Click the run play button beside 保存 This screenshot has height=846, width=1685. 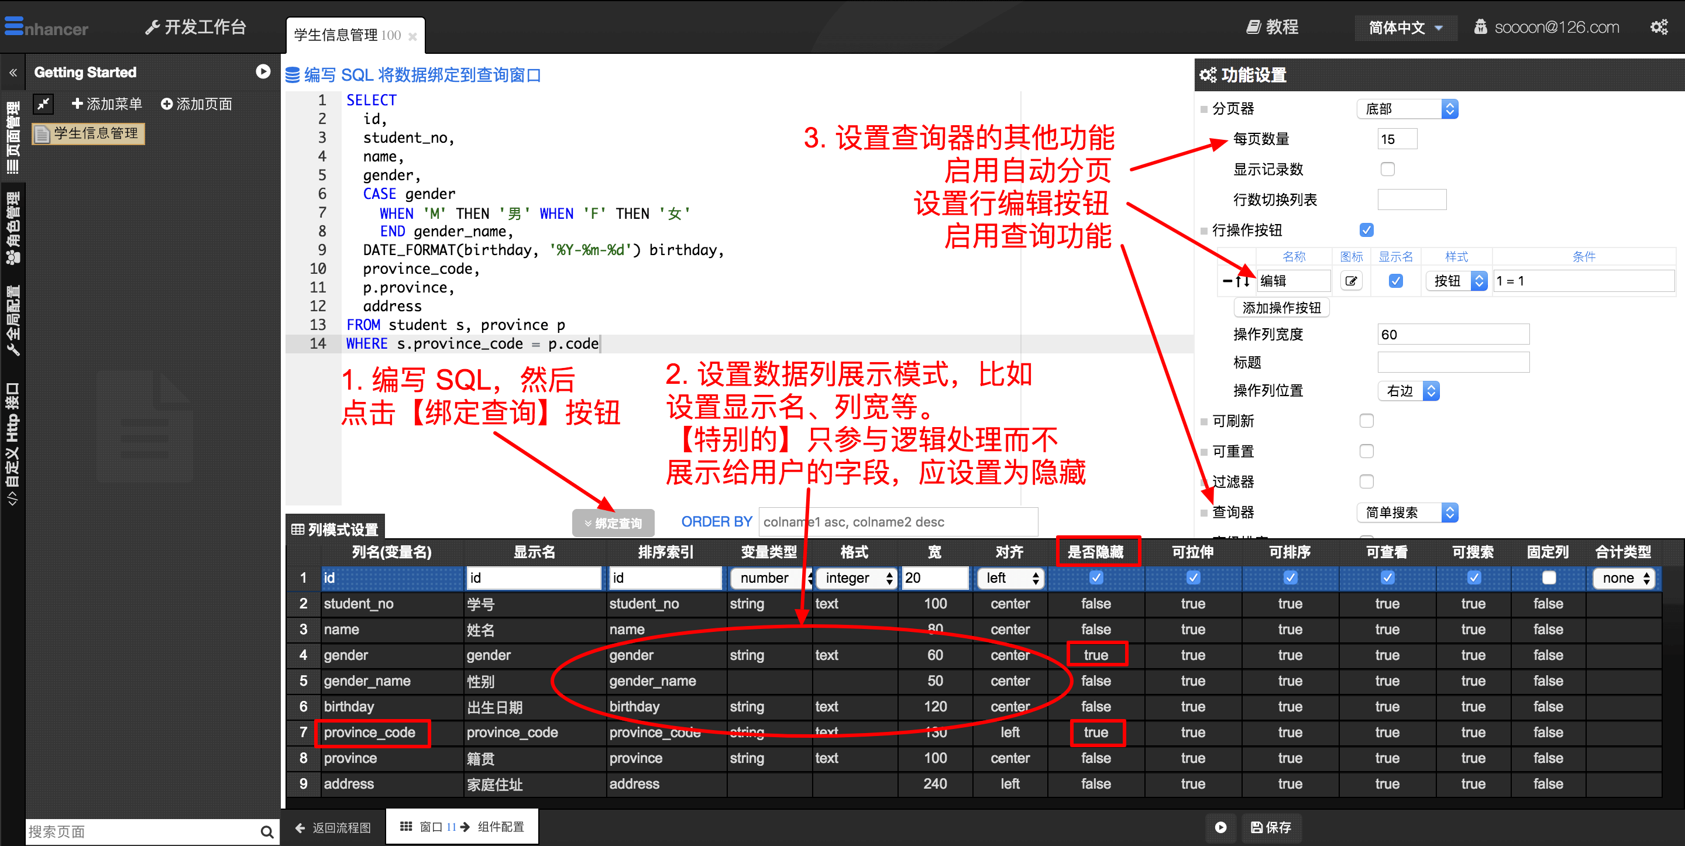coord(1220,827)
